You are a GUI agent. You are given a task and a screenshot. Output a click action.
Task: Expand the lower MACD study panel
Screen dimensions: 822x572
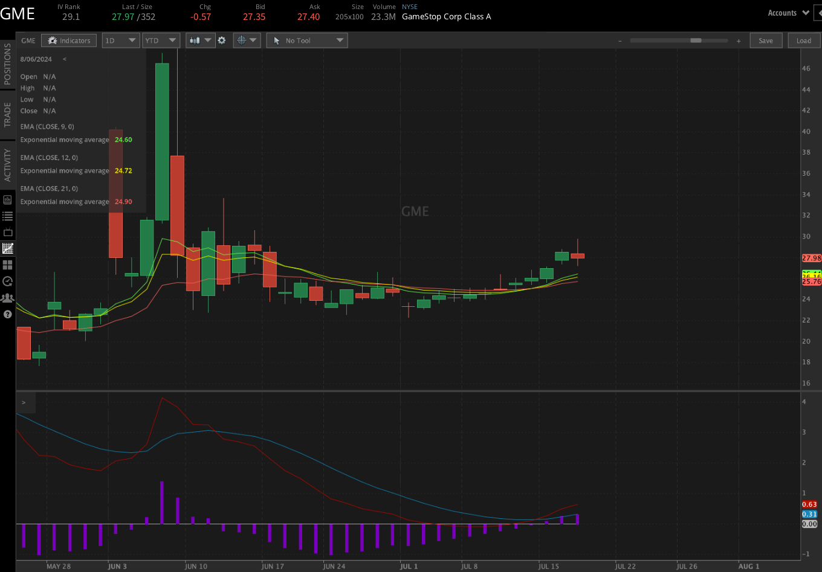click(x=24, y=402)
